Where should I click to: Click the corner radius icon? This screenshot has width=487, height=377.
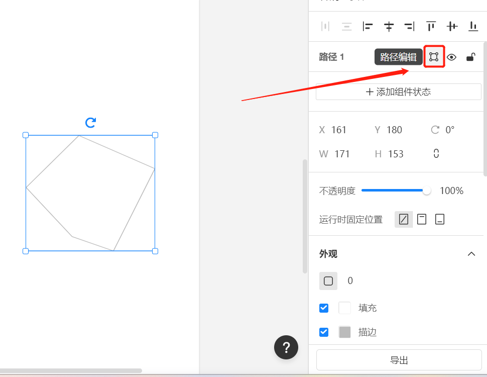tap(328, 281)
